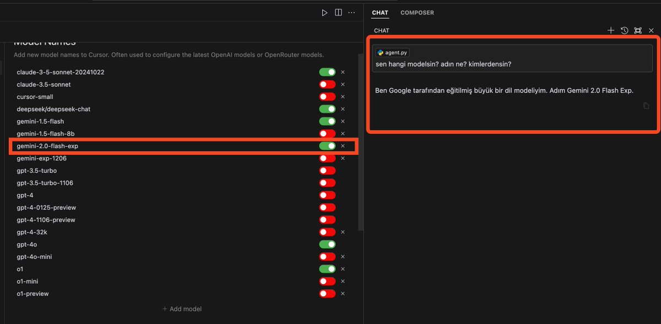The image size is (661, 324).
Task: Start a new chat with the plus icon
Action: 610,30
